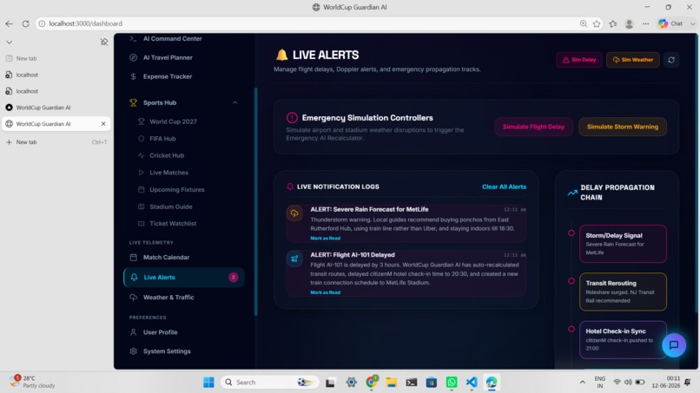
Task: Switch to inactive WorldCup Guardian AI tab
Action: [x=56, y=108]
